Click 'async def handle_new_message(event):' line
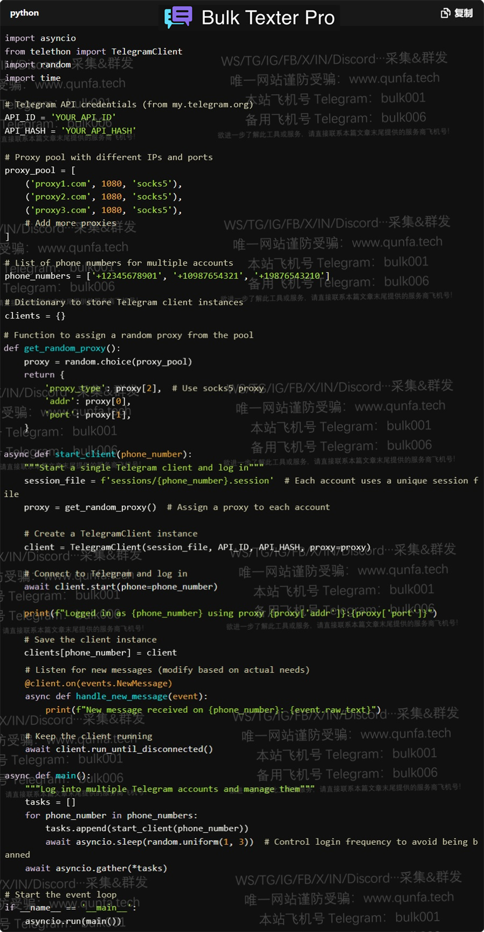Viewport: 484px width, 932px height. [116, 696]
